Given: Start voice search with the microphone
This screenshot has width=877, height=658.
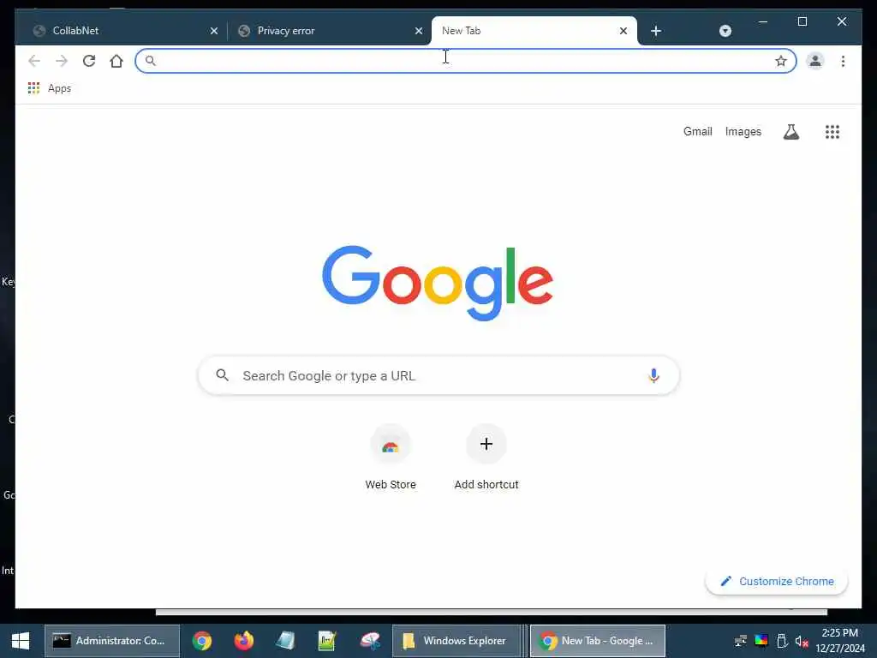Looking at the screenshot, I should click(653, 375).
